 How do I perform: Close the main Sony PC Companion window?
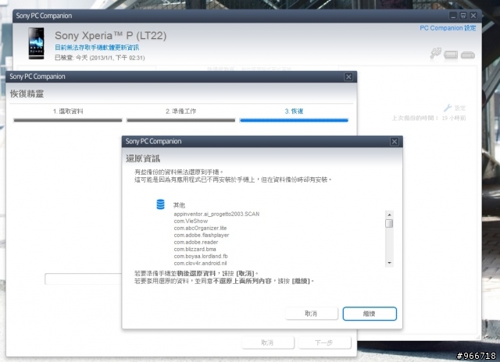[473, 16]
